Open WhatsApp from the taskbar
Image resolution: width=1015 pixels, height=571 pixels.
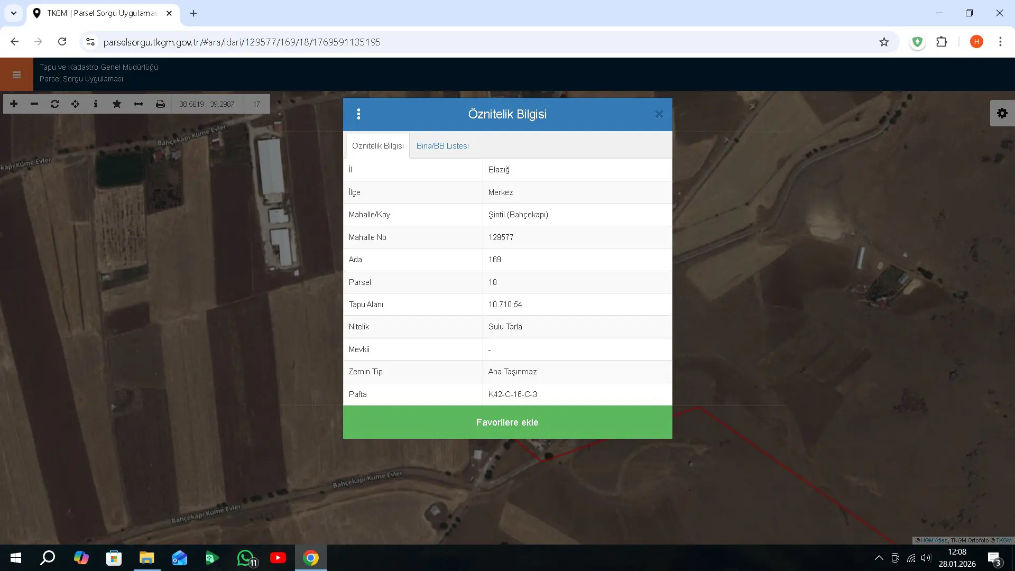pyautogui.click(x=245, y=558)
